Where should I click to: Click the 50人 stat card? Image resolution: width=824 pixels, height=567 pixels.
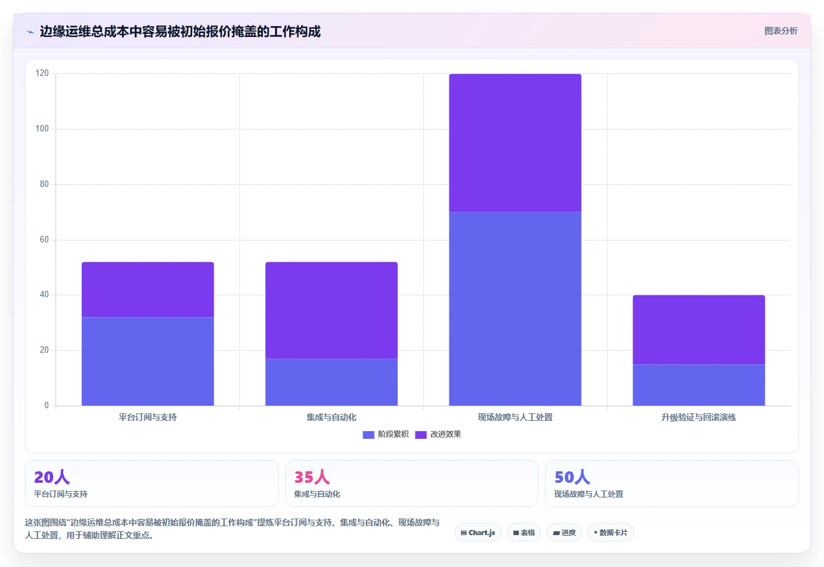pos(671,483)
